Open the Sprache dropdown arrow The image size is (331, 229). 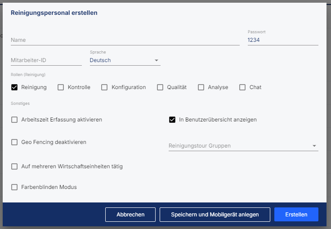pyautogui.click(x=157, y=60)
